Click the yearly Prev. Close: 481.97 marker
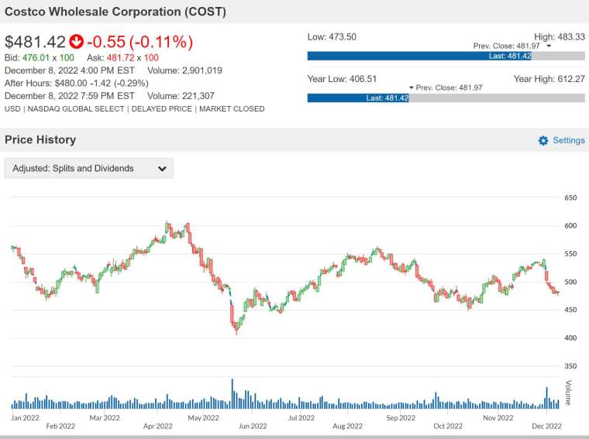The height and width of the screenshot is (439, 589). (x=446, y=87)
